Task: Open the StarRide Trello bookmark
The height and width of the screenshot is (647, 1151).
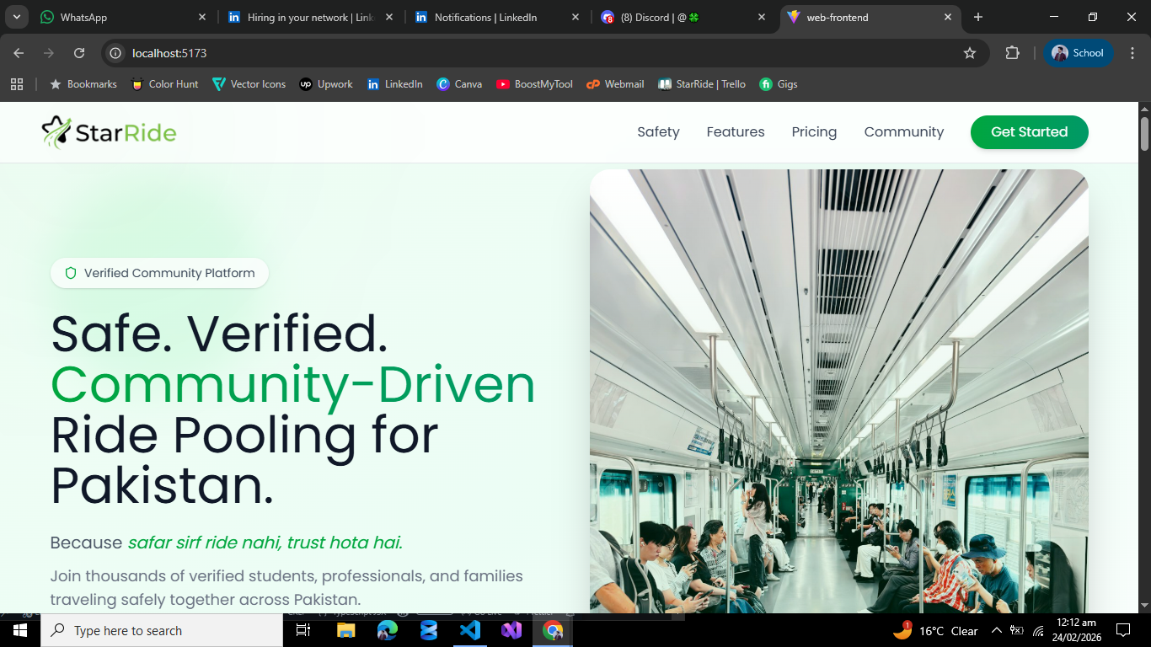Action: [x=702, y=84]
